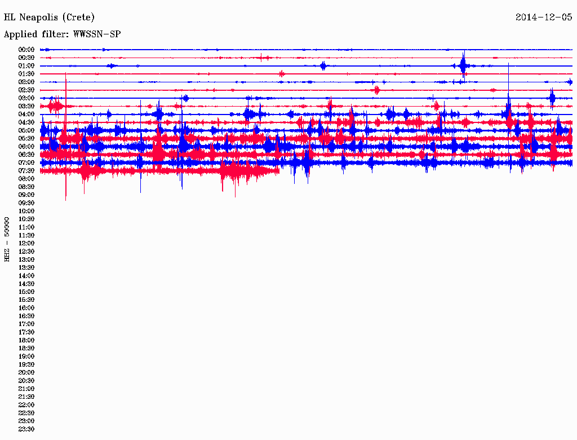This screenshot has height=440, width=577.
Task: Select the 03:30 time label
Action: (x=26, y=106)
